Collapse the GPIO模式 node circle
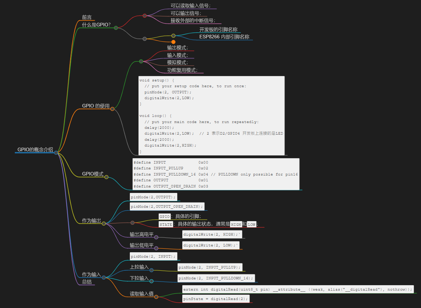This screenshot has width=421, height=308. 106,177
